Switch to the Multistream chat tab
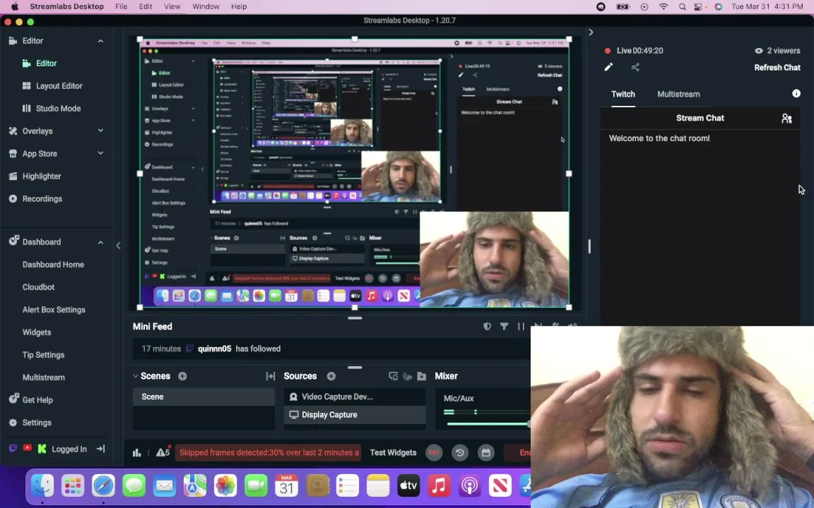Image resolution: width=814 pixels, height=508 pixels. (x=678, y=95)
